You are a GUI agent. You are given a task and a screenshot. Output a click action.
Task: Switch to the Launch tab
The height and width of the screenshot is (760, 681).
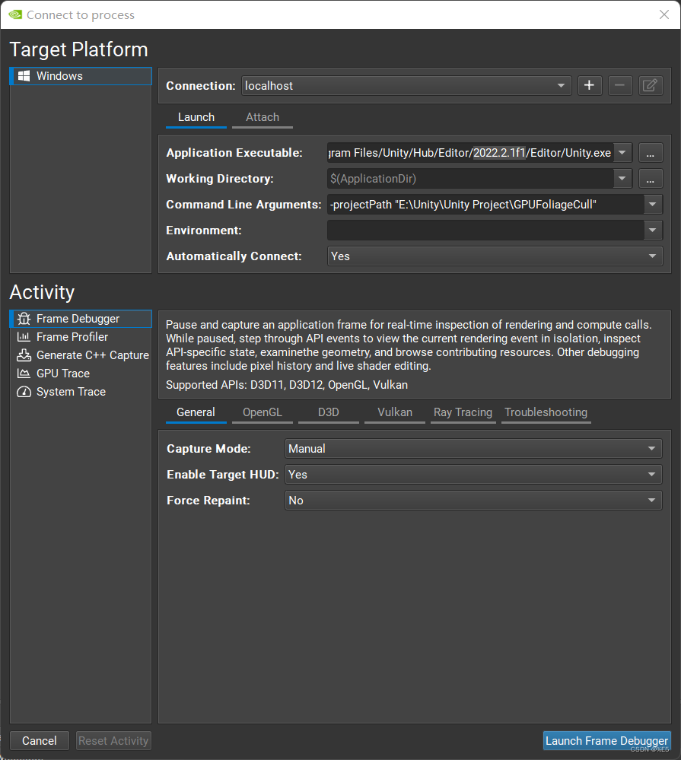tap(196, 117)
